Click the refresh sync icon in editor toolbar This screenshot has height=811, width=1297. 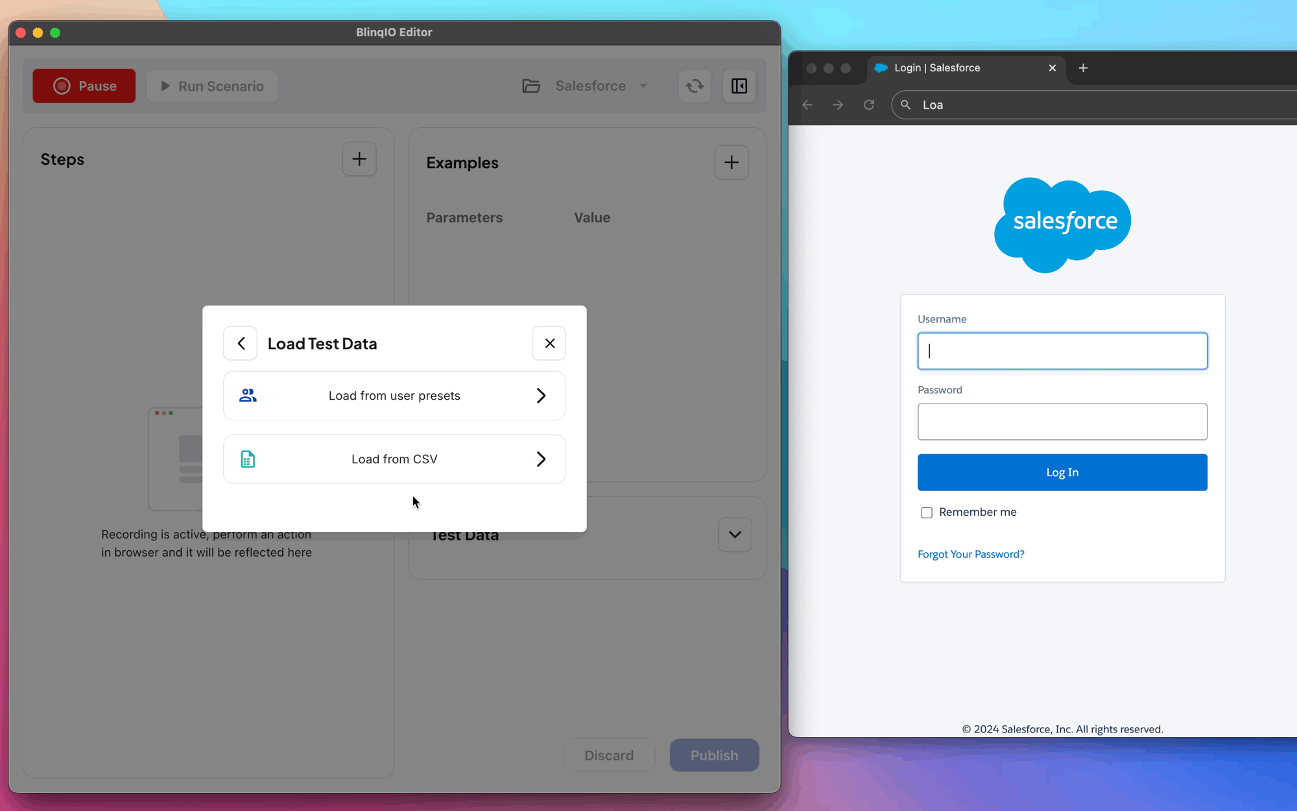tap(695, 86)
